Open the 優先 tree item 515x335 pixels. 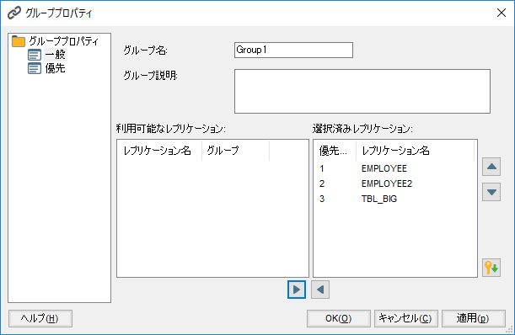tap(55, 68)
